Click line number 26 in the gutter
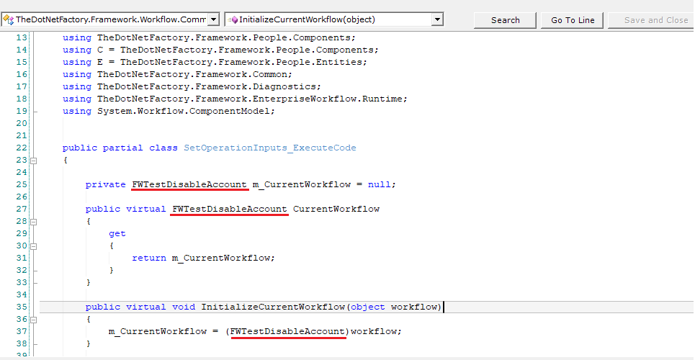The height and width of the screenshot is (360, 695). click(x=22, y=197)
